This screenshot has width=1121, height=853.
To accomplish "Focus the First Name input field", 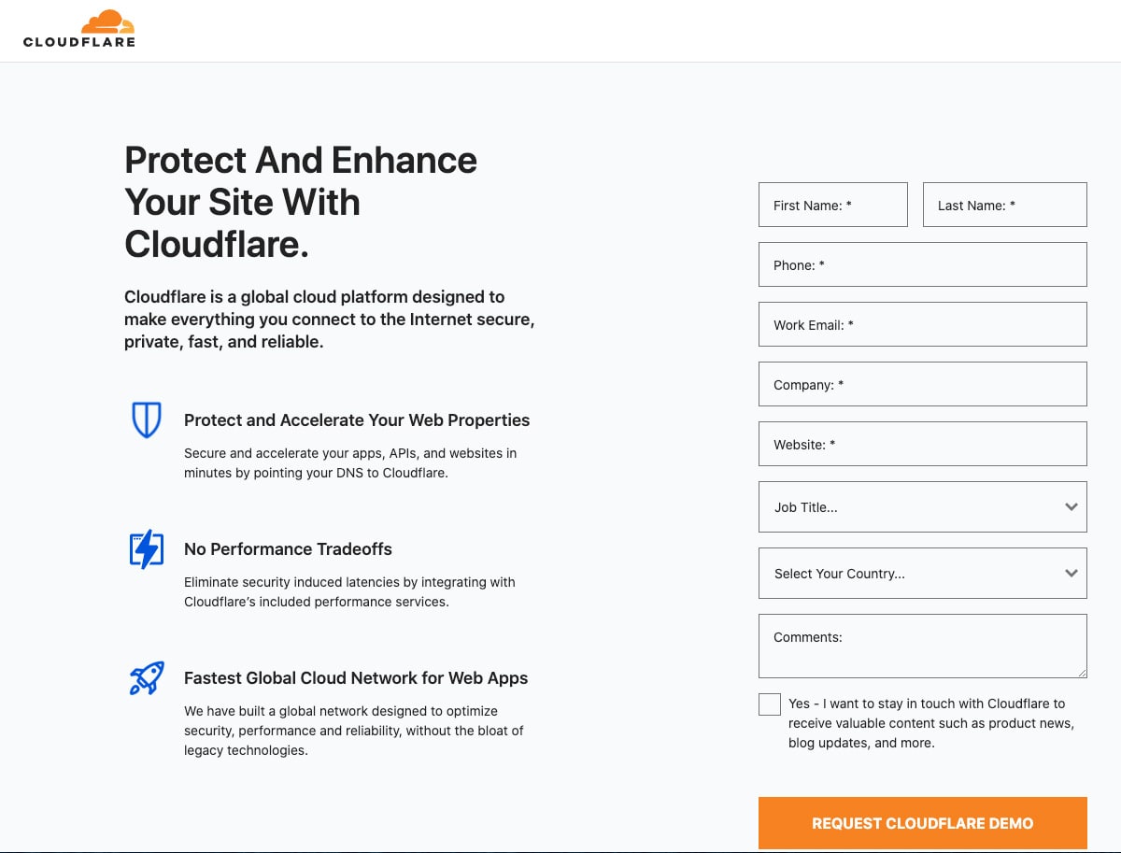I will click(833, 205).
